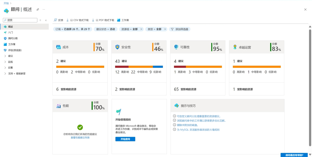Open the 建议状态 = 活动 filter
The width and height of the screenshot is (312, 157).
click(x=105, y=29)
